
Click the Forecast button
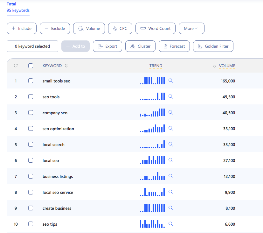[174, 46]
